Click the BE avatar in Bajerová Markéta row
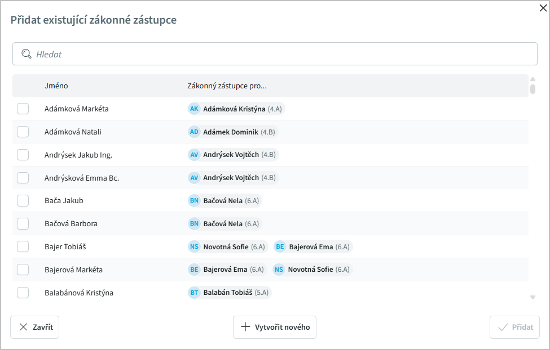Viewport: 550px width, 350px height. [194, 270]
